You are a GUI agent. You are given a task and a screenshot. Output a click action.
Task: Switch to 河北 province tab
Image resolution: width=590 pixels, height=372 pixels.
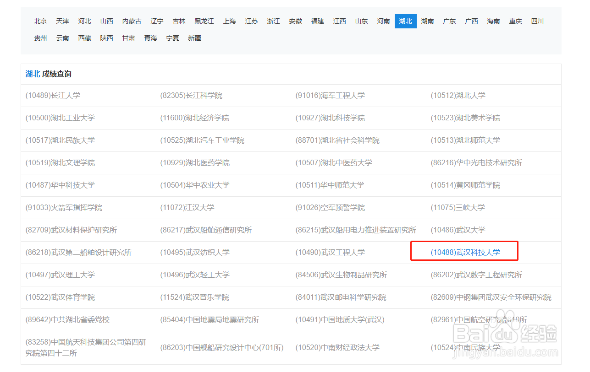tap(84, 21)
